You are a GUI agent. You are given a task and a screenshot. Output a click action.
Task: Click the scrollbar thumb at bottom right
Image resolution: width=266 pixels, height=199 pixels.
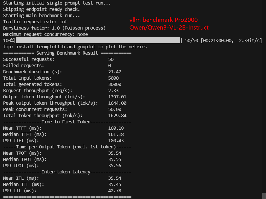click(264, 196)
